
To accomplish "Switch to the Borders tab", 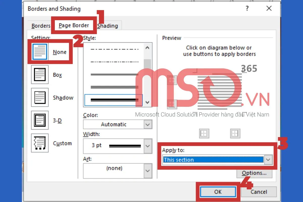I will pos(41,26).
